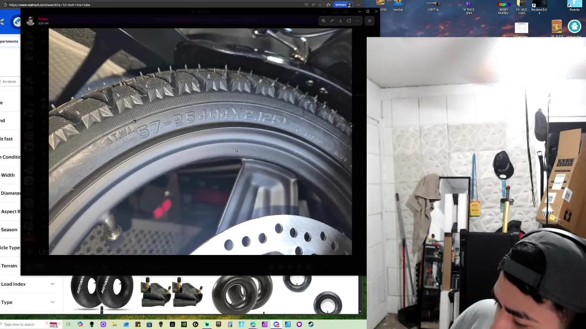
Task: Open Task View from the taskbar
Action: click(x=68, y=324)
